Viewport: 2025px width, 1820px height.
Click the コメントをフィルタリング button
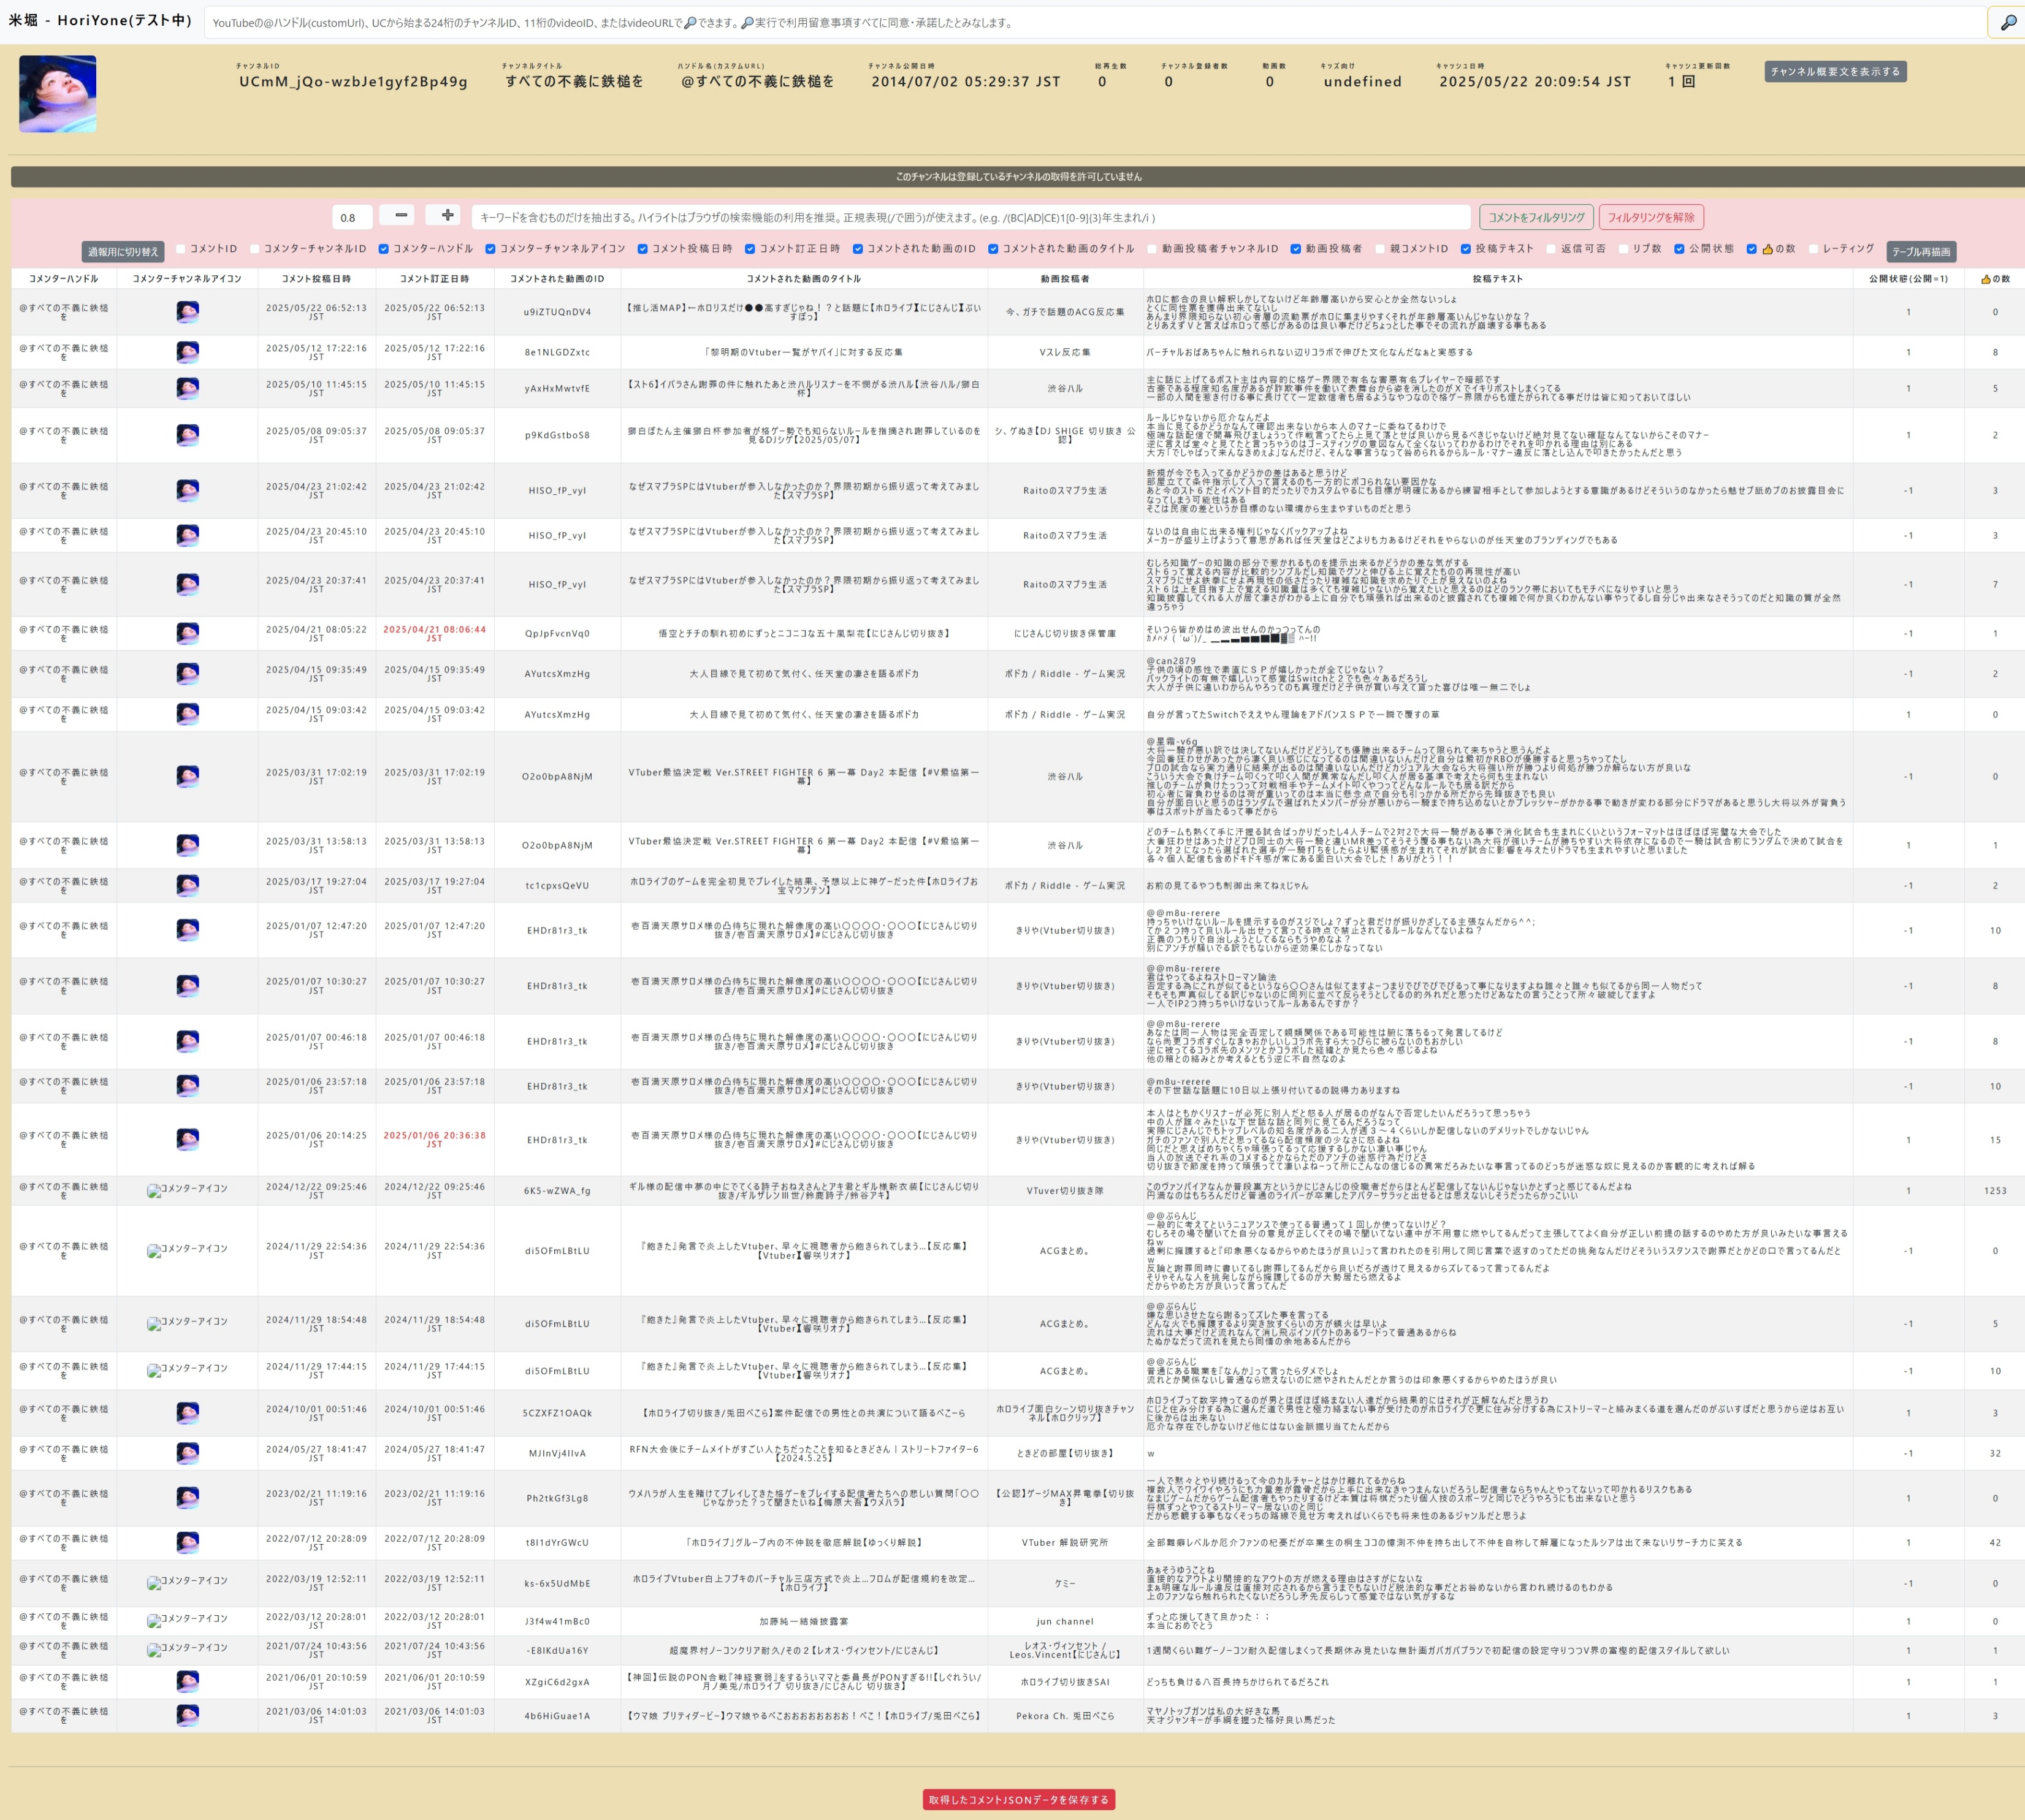(x=1536, y=217)
